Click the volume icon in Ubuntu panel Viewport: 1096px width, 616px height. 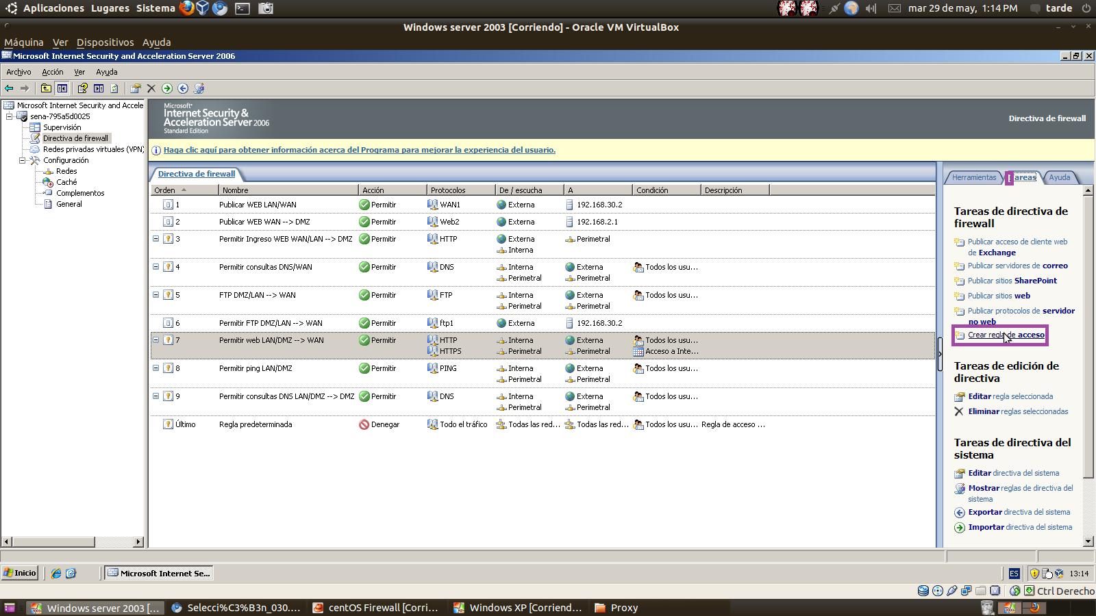(871, 8)
